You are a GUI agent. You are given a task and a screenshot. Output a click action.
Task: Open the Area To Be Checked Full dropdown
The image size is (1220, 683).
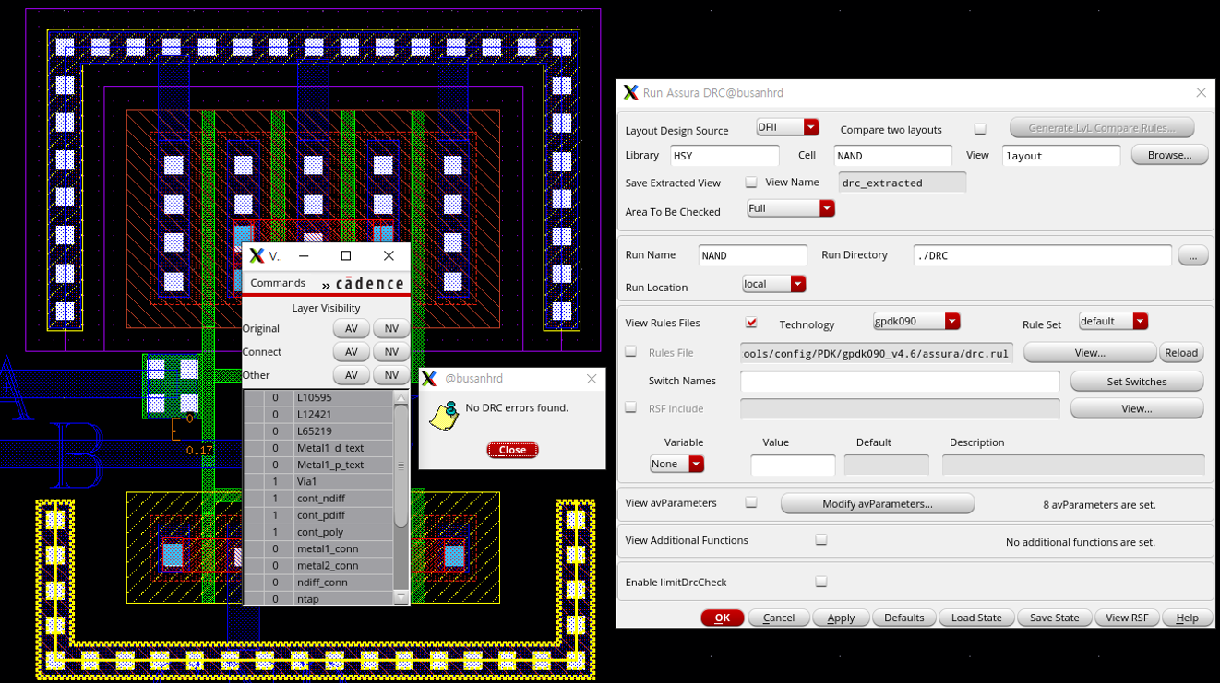tap(791, 208)
